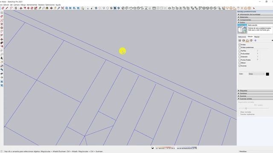Open the Ventana menu
273x153 pixels.
[41, 5]
